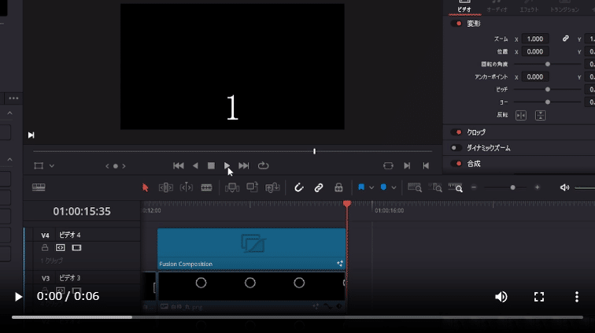This screenshot has width=595, height=333.
Task: Select the Dynamic Trim mode tool
Action: [x=187, y=187]
